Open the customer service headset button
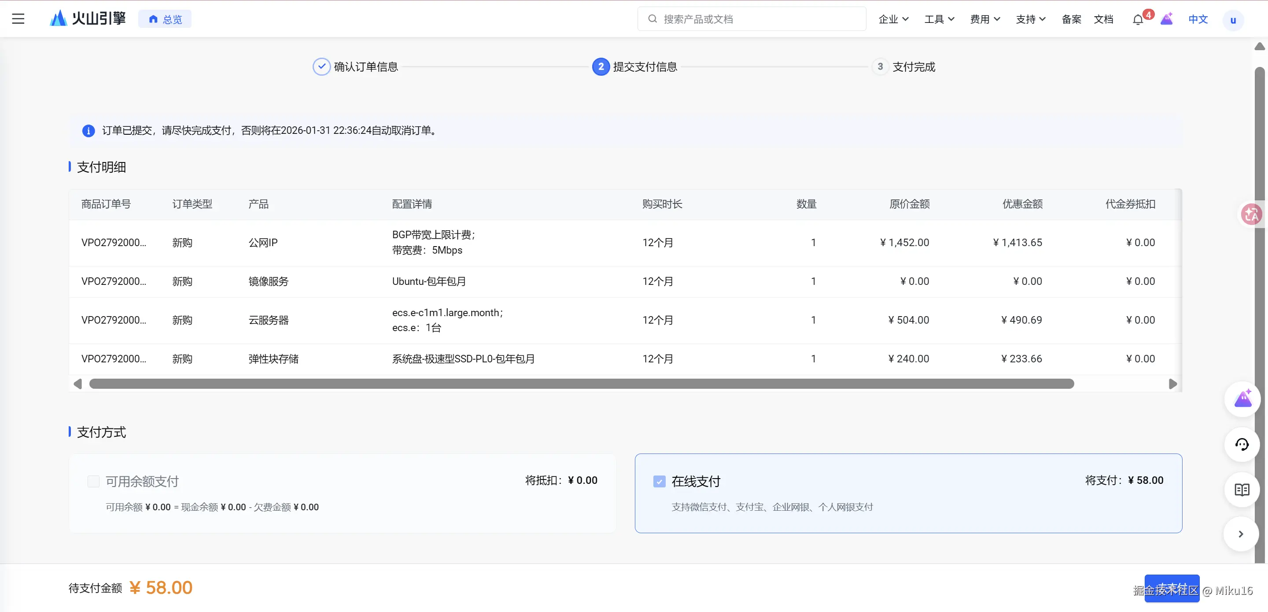This screenshot has width=1268, height=612. click(1242, 445)
